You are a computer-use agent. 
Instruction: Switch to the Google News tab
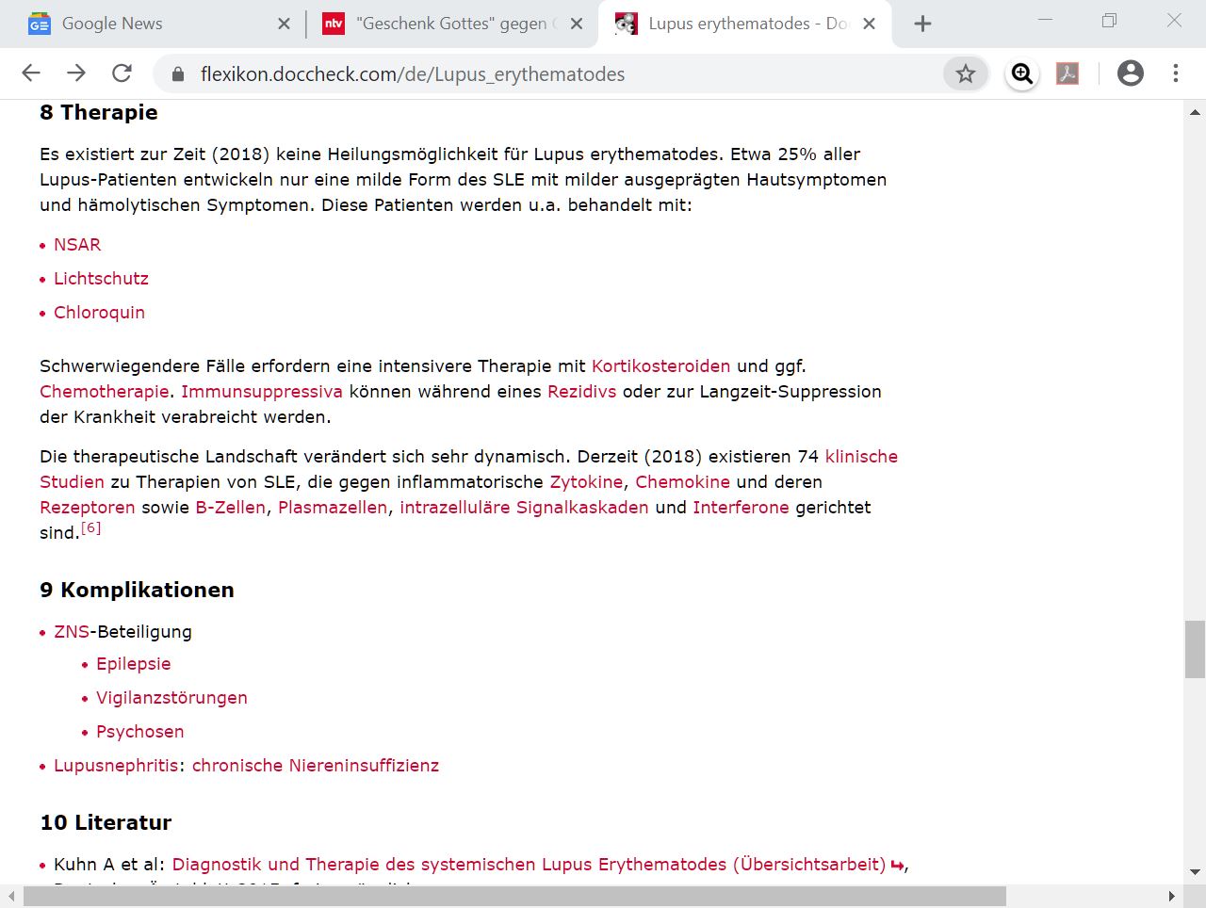pyautogui.click(x=151, y=24)
